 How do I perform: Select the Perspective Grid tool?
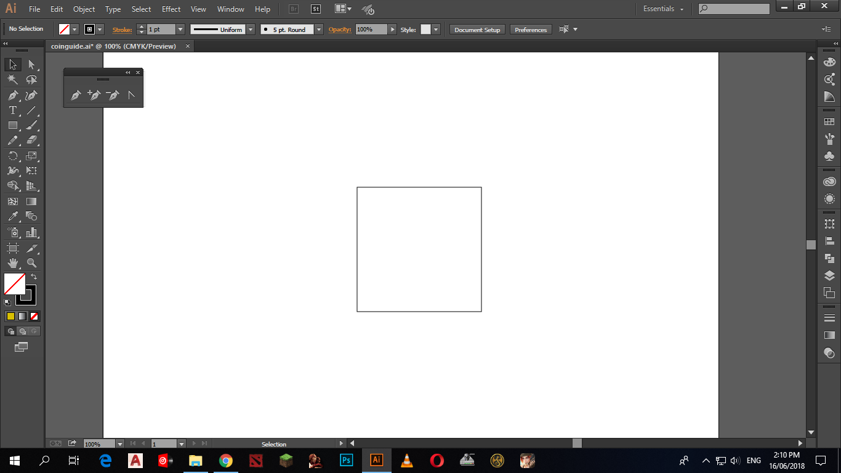(x=31, y=185)
